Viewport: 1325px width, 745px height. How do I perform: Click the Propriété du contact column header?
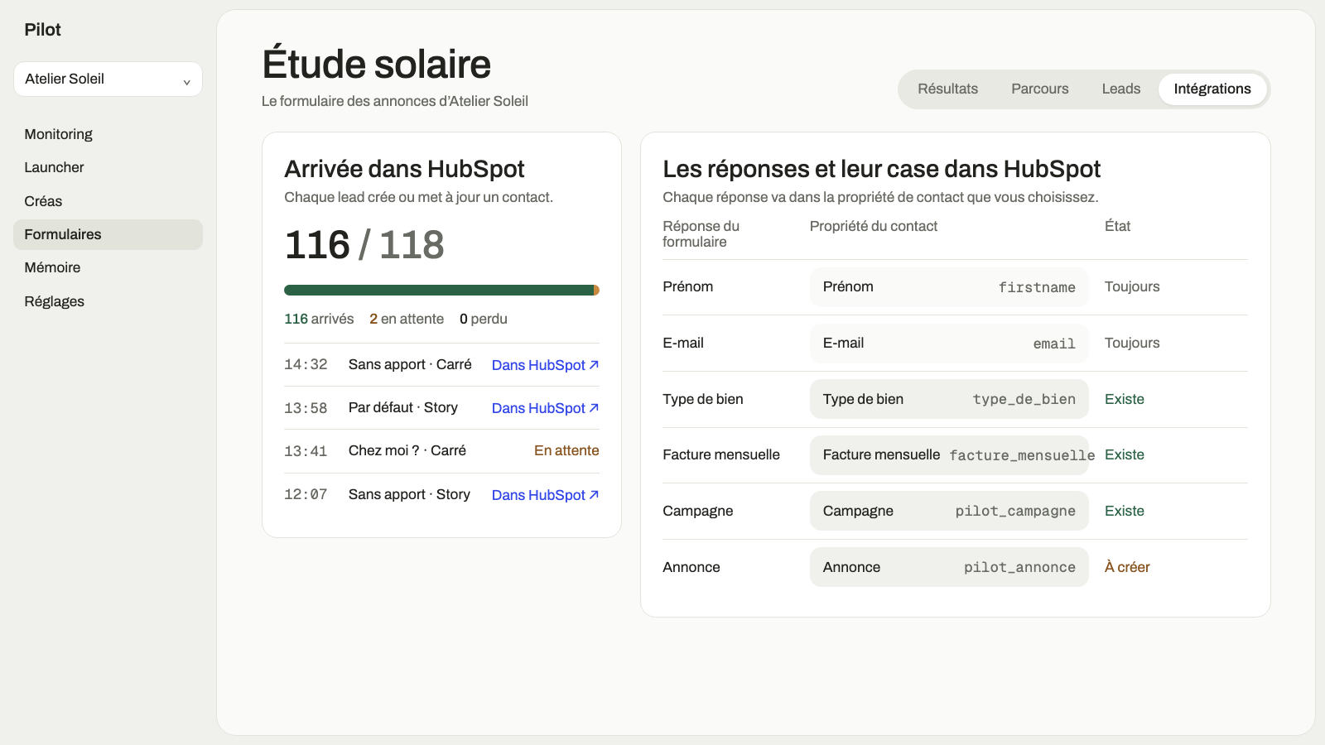[x=874, y=226]
